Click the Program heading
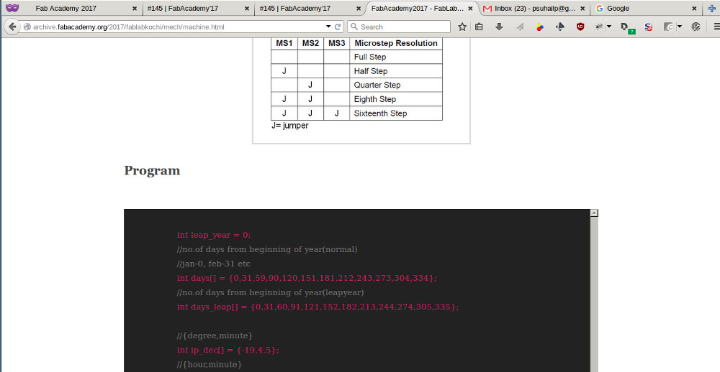Viewport: 720px width, 372px height. (152, 170)
